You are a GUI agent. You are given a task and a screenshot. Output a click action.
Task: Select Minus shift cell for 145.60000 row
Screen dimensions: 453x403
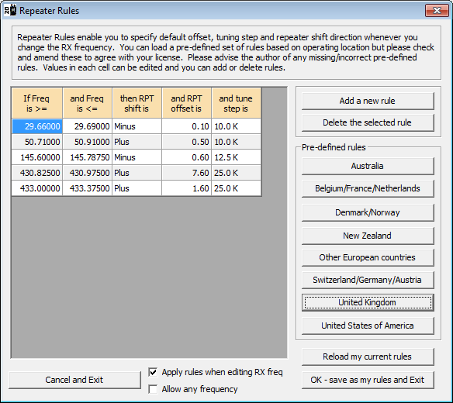[137, 157]
